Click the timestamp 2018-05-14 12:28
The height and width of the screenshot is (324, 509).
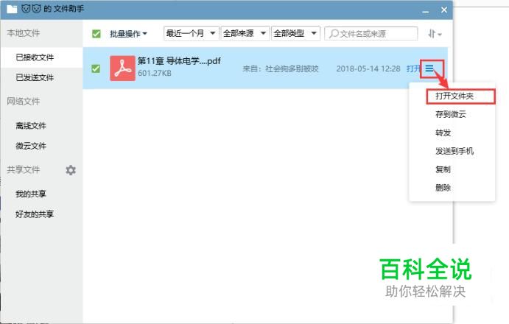click(368, 68)
